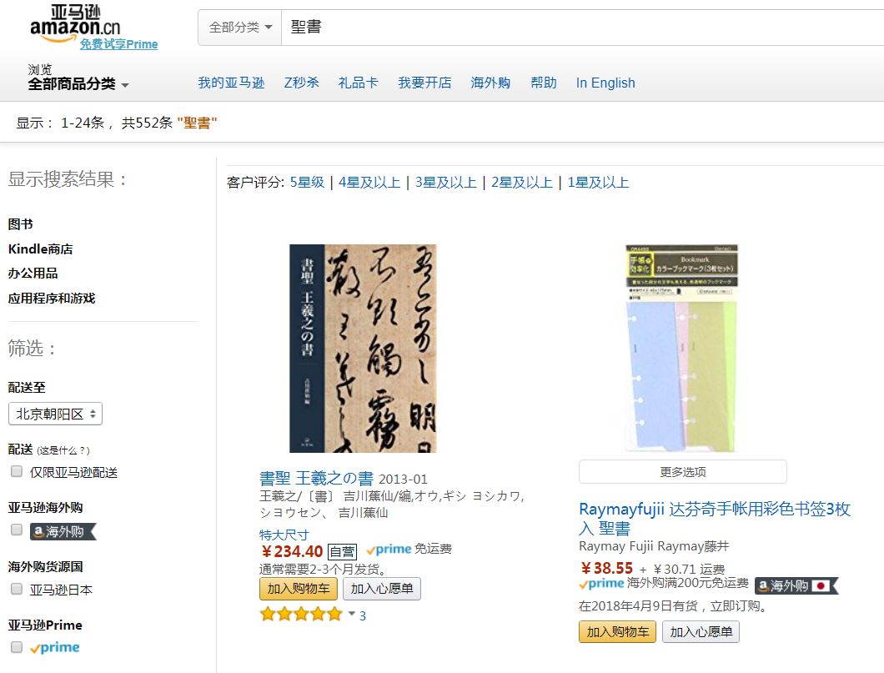Click the Amazon.cn logo
The width and height of the screenshot is (884, 673).
[x=75, y=23]
